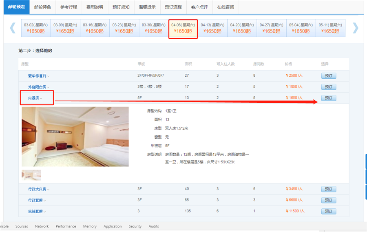Screen dimensions: 367x232
Task: Show earlier cruise dates with left arrow
Action: (13, 28)
